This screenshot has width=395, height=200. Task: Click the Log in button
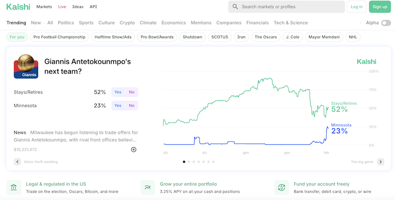[x=356, y=7]
